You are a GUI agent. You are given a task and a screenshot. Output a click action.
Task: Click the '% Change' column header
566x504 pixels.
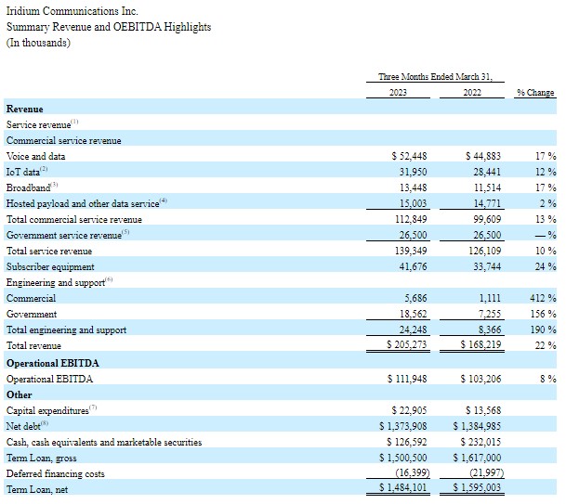[x=535, y=93]
